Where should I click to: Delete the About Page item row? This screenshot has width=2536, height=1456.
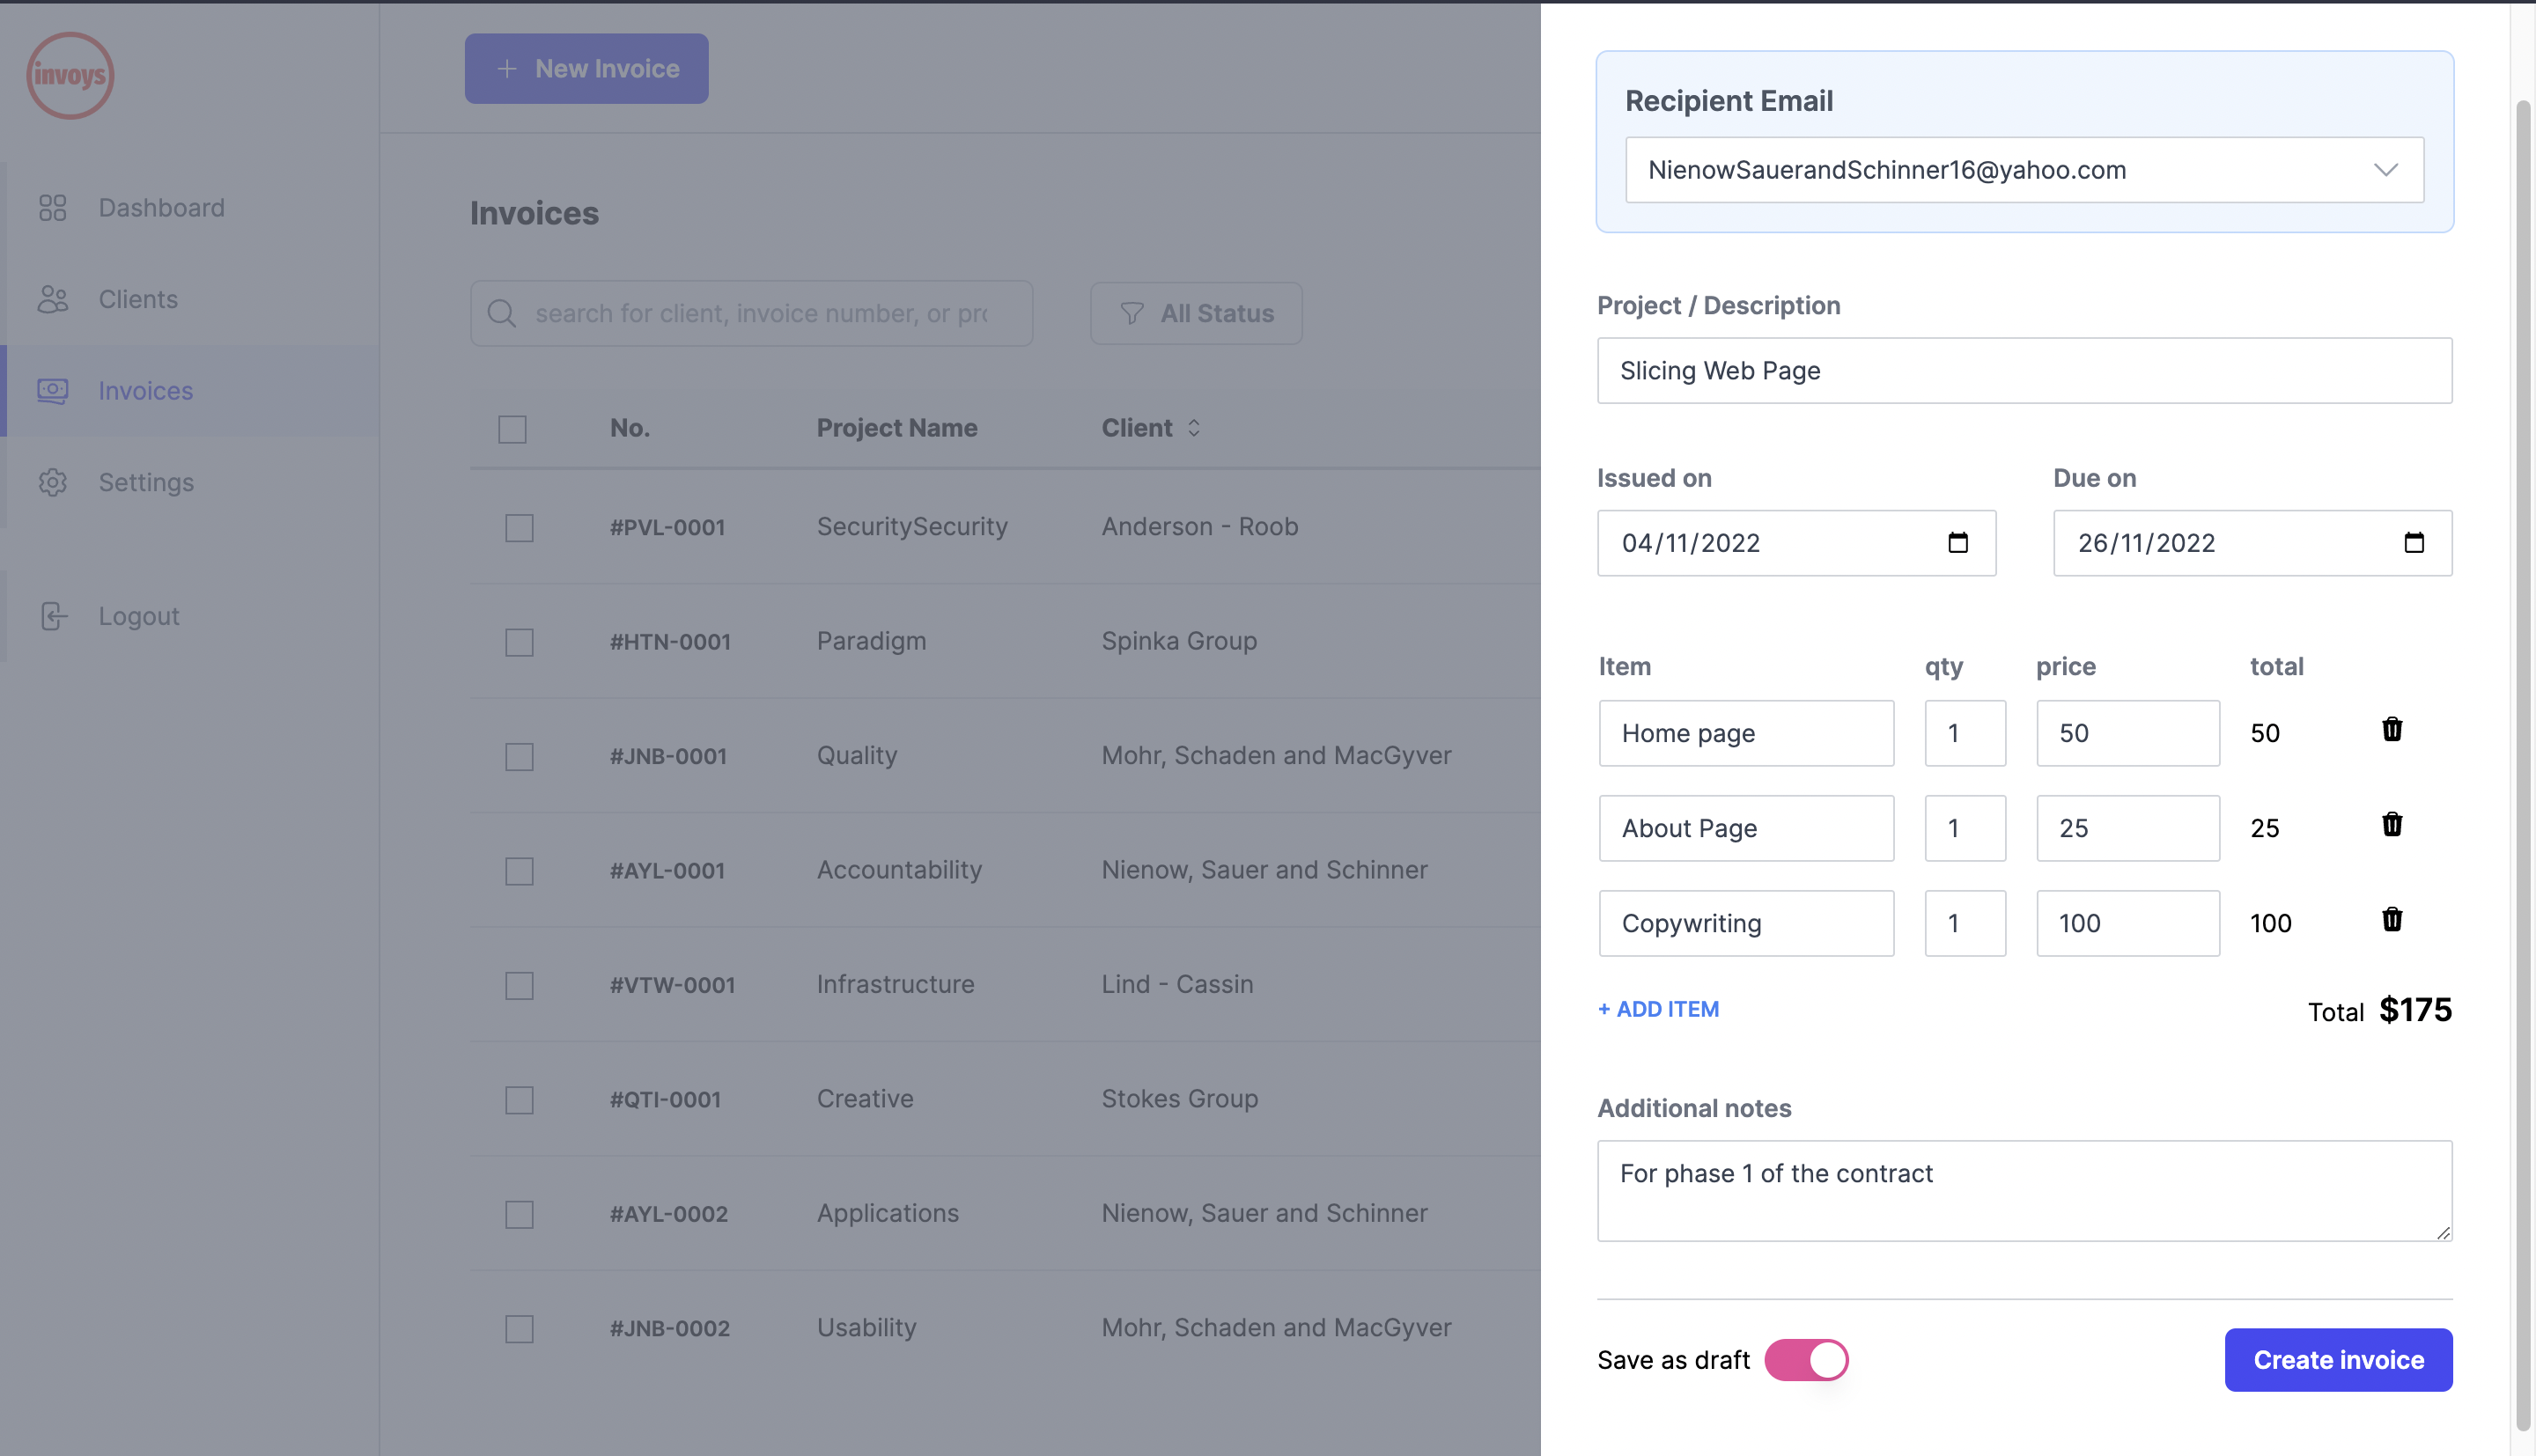pos(2392,824)
